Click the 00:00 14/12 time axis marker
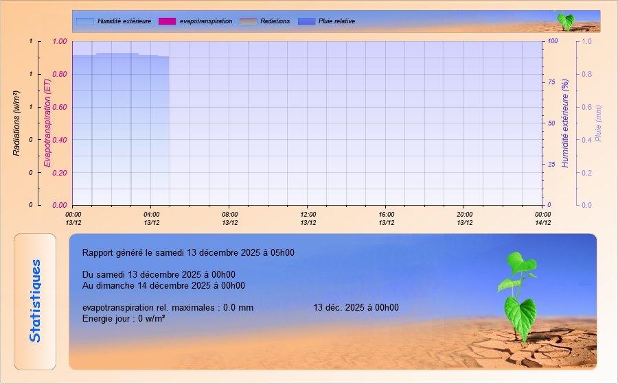Image resolution: width=618 pixels, height=384 pixels. coord(543,218)
